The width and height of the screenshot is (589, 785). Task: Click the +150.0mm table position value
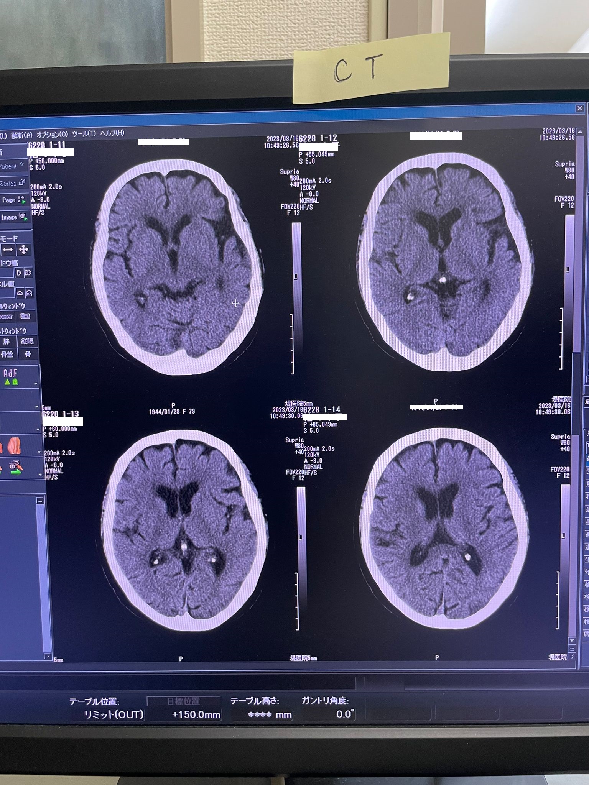pyautogui.click(x=196, y=714)
